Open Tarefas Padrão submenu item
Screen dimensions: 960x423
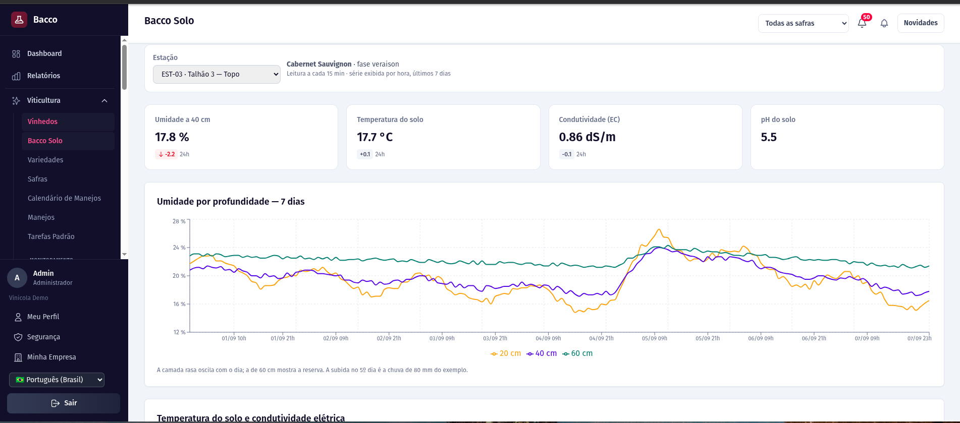pos(68,237)
